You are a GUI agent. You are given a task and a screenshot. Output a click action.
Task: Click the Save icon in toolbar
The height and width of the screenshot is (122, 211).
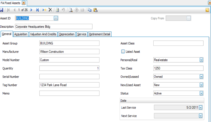[2, 10]
